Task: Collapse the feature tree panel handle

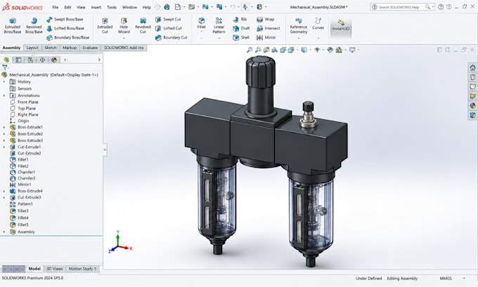Action: pos(105,149)
